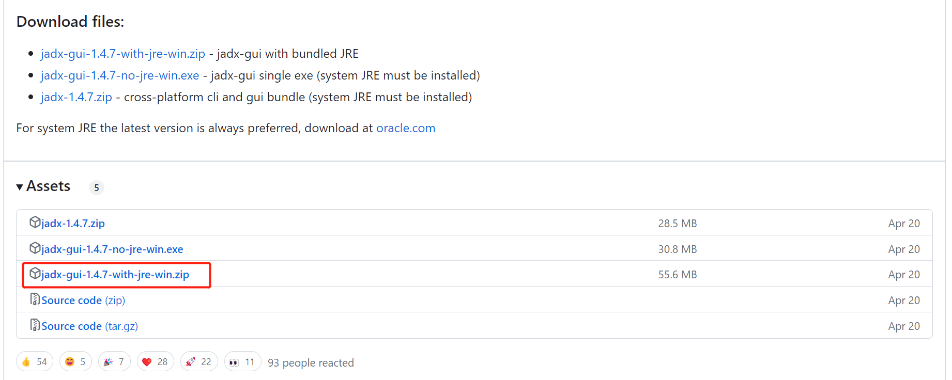Download jadx-gui-1.4.7-with-jre-win.zip from Assets
The height and width of the screenshot is (380, 952).
tap(115, 275)
